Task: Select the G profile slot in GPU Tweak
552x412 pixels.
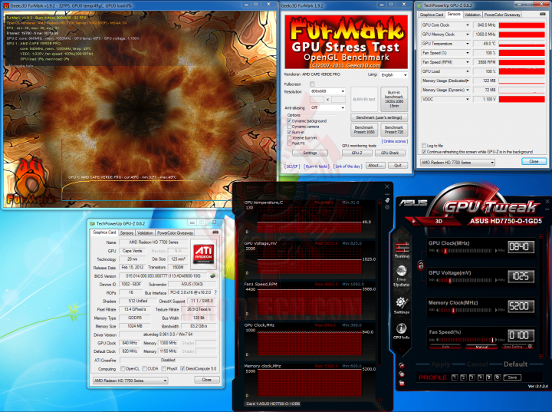Action: [498, 377]
